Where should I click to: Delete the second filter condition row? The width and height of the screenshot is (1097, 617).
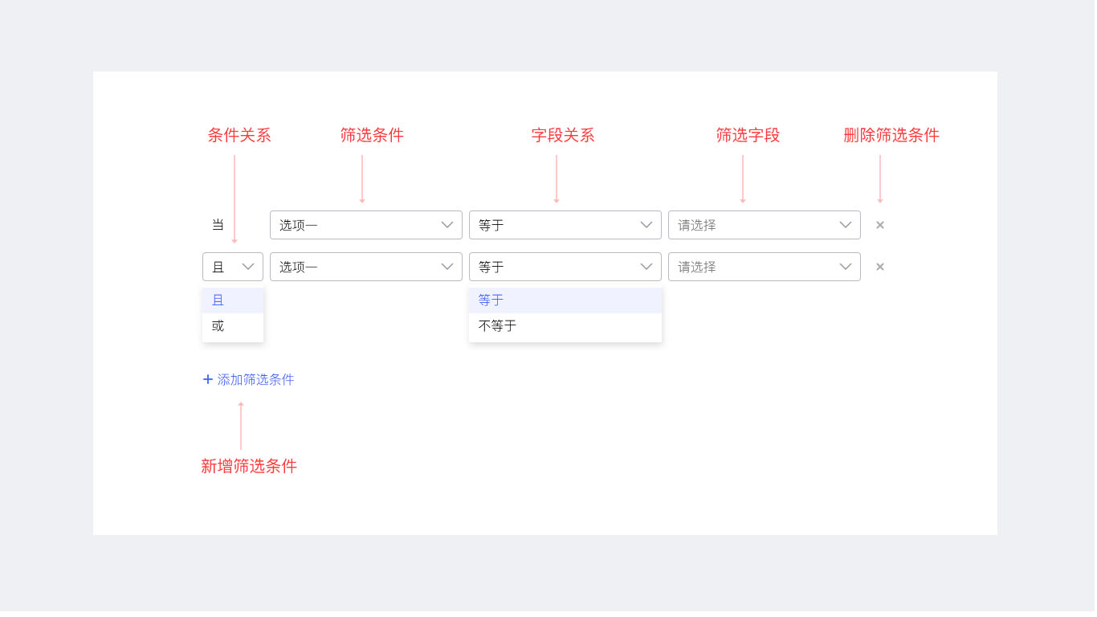point(880,267)
